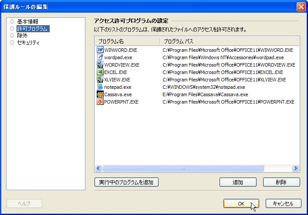Select the WORDVIEW.EXE program name

122,65
